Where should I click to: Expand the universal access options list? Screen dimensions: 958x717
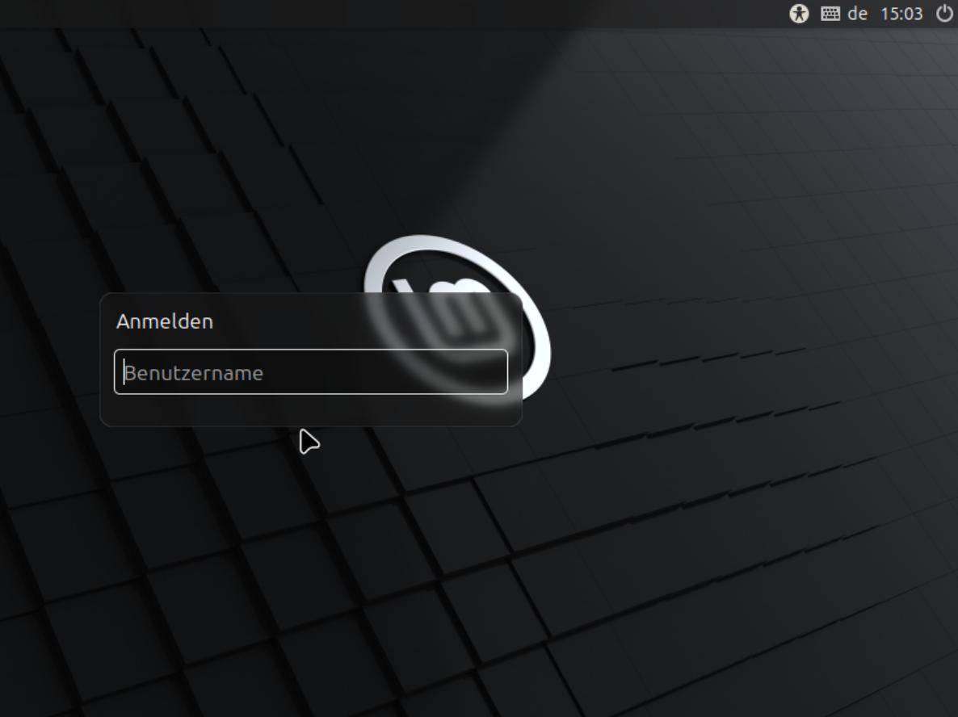(799, 14)
